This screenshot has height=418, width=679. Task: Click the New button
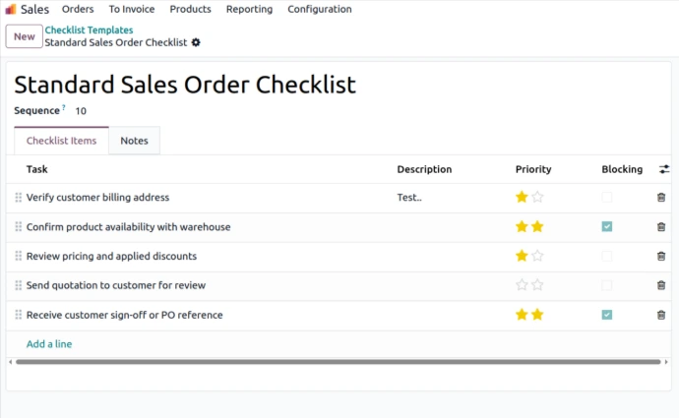25,36
